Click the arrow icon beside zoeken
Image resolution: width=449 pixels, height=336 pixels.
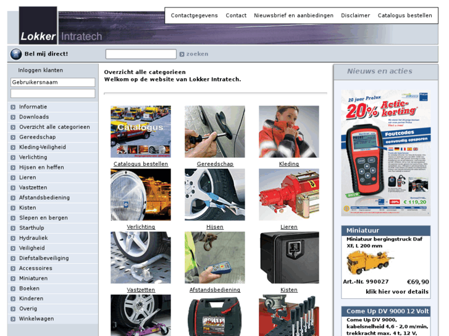pos(182,54)
